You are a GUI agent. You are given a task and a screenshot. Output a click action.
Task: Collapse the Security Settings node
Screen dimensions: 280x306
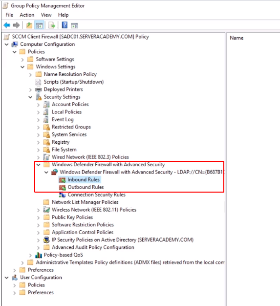(30, 97)
